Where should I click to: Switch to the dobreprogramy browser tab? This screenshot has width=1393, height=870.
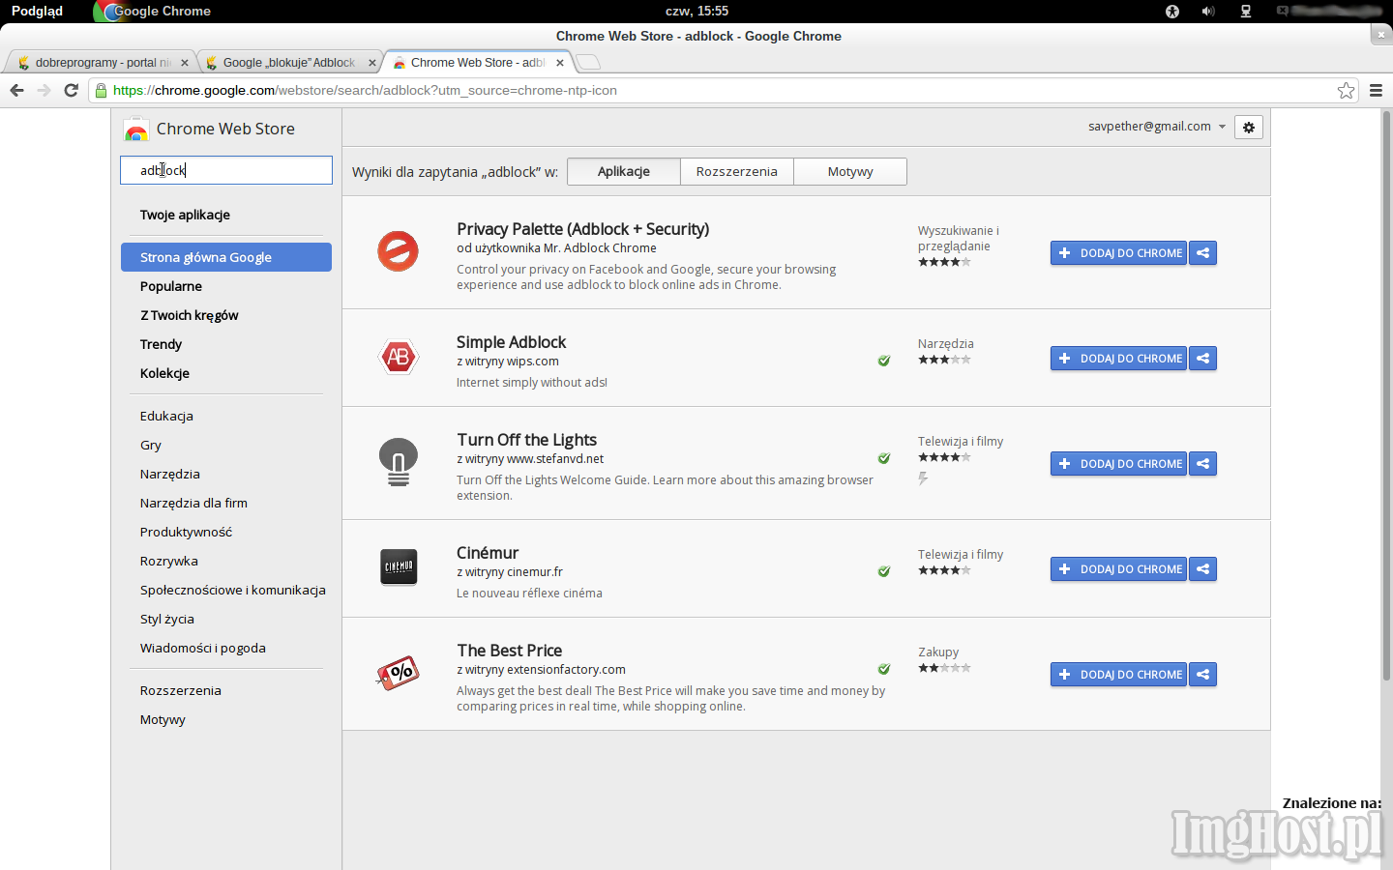[x=100, y=62]
